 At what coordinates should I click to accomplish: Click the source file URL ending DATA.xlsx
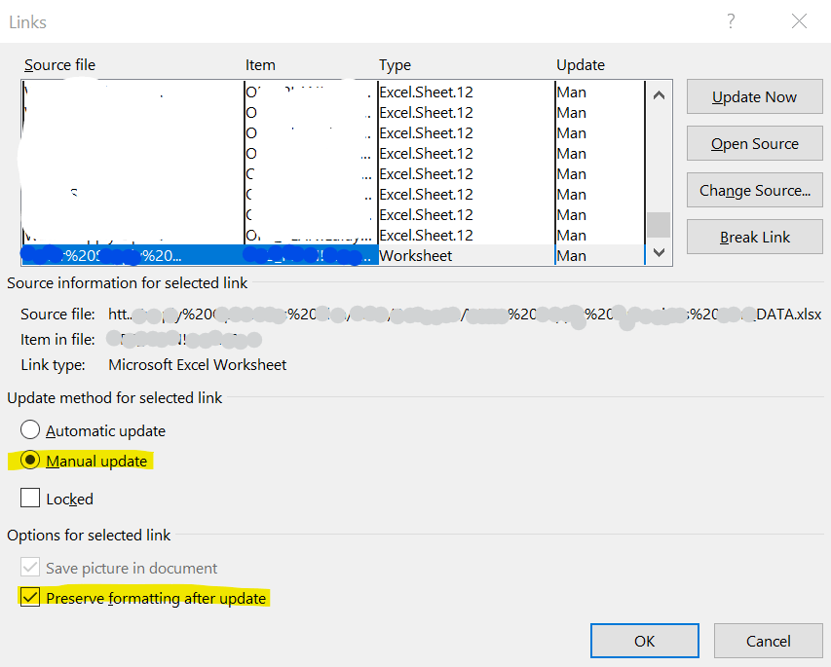click(x=465, y=315)
